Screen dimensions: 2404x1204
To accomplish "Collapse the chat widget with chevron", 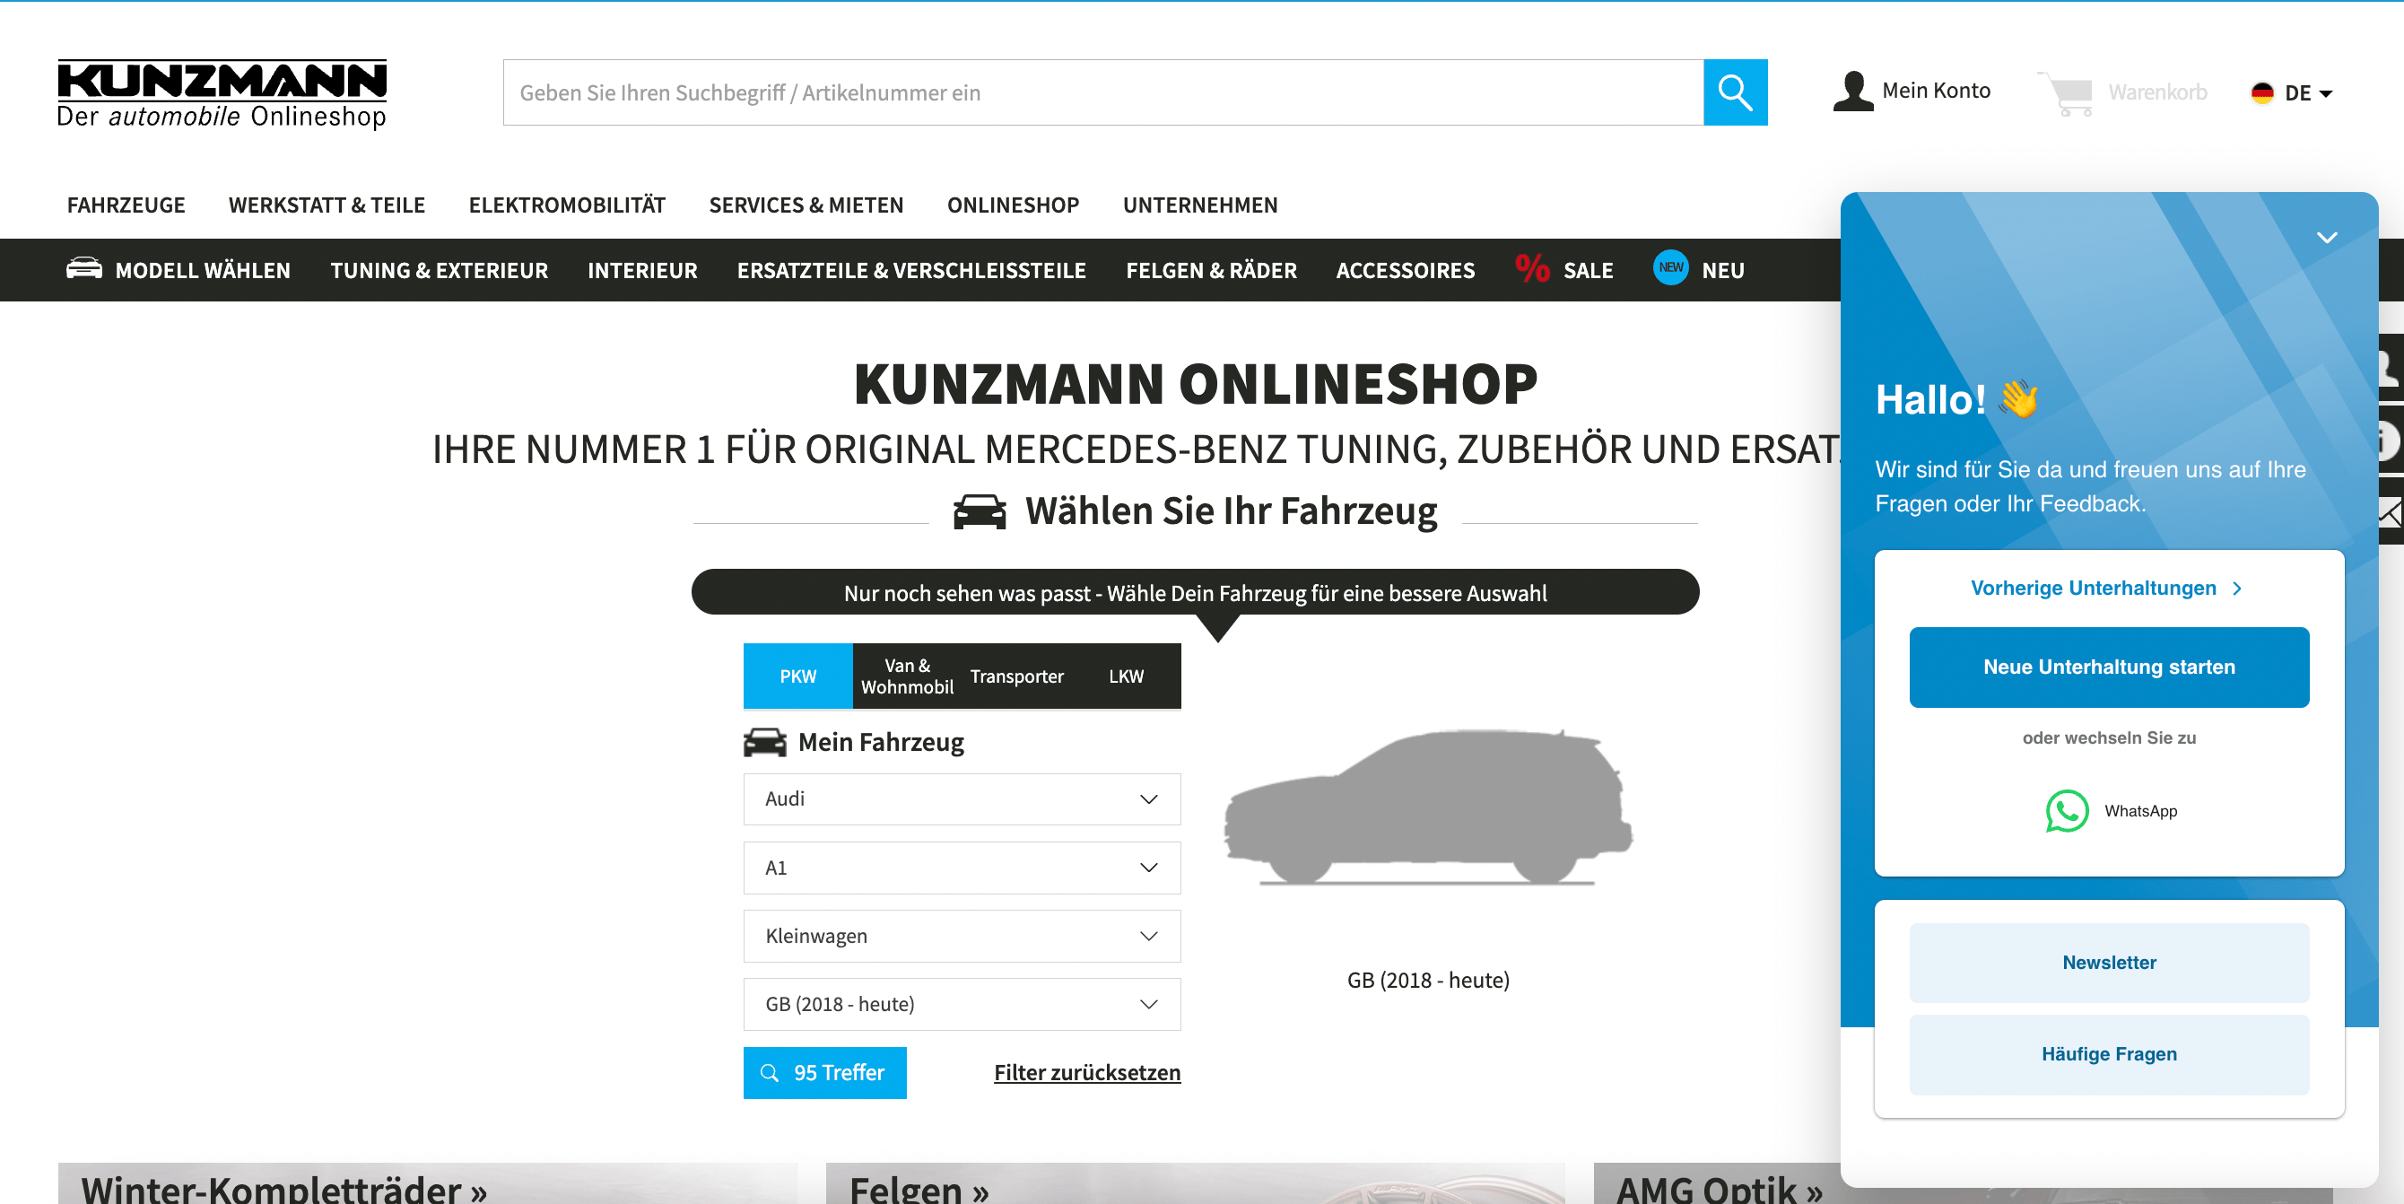I will coord(2327,237).
